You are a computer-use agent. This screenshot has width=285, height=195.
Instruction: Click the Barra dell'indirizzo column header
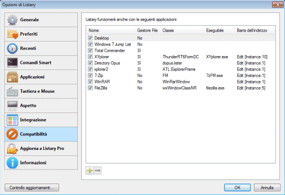pos(255,31)
